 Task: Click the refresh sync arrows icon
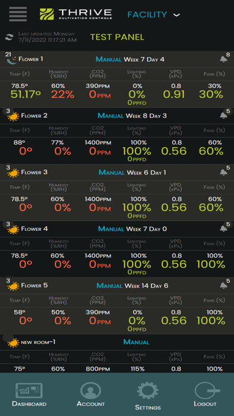[9, 37]
